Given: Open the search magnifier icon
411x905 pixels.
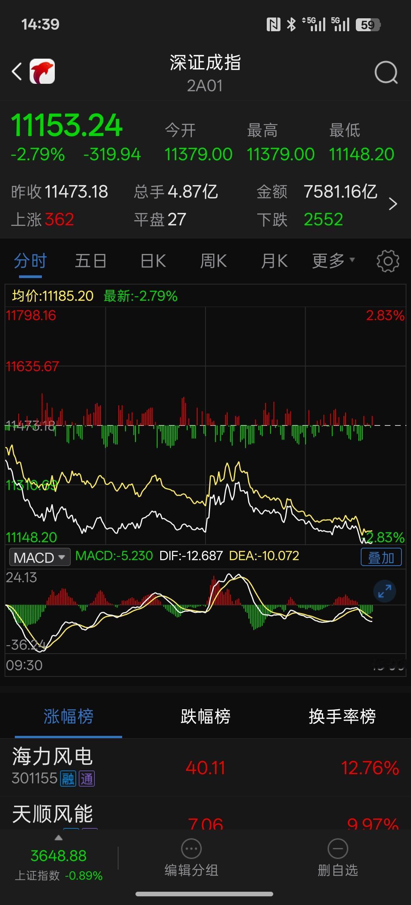Looking at the screenshot, I should tap(386, 72).
